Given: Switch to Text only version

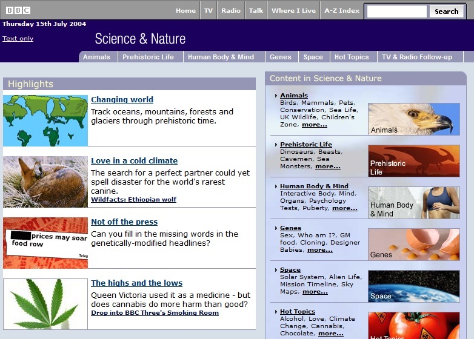Looking at the screenshot, I should (18, 38).
